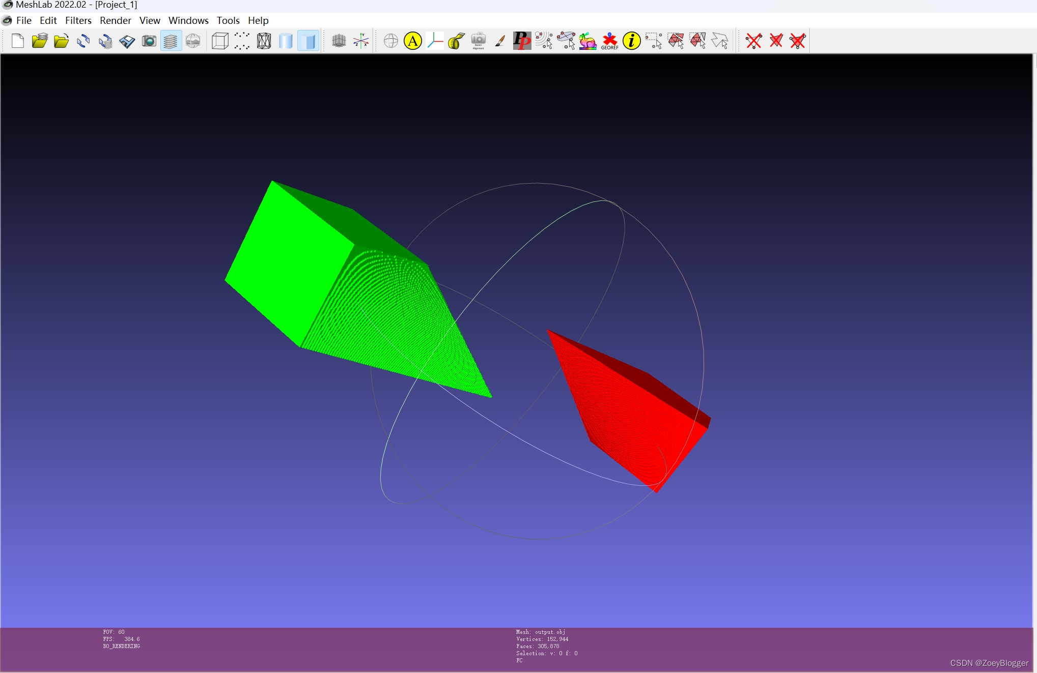The height and width of the screenshot is (673, 1037).
Task: Open the Filters menu
Action: 78,20
